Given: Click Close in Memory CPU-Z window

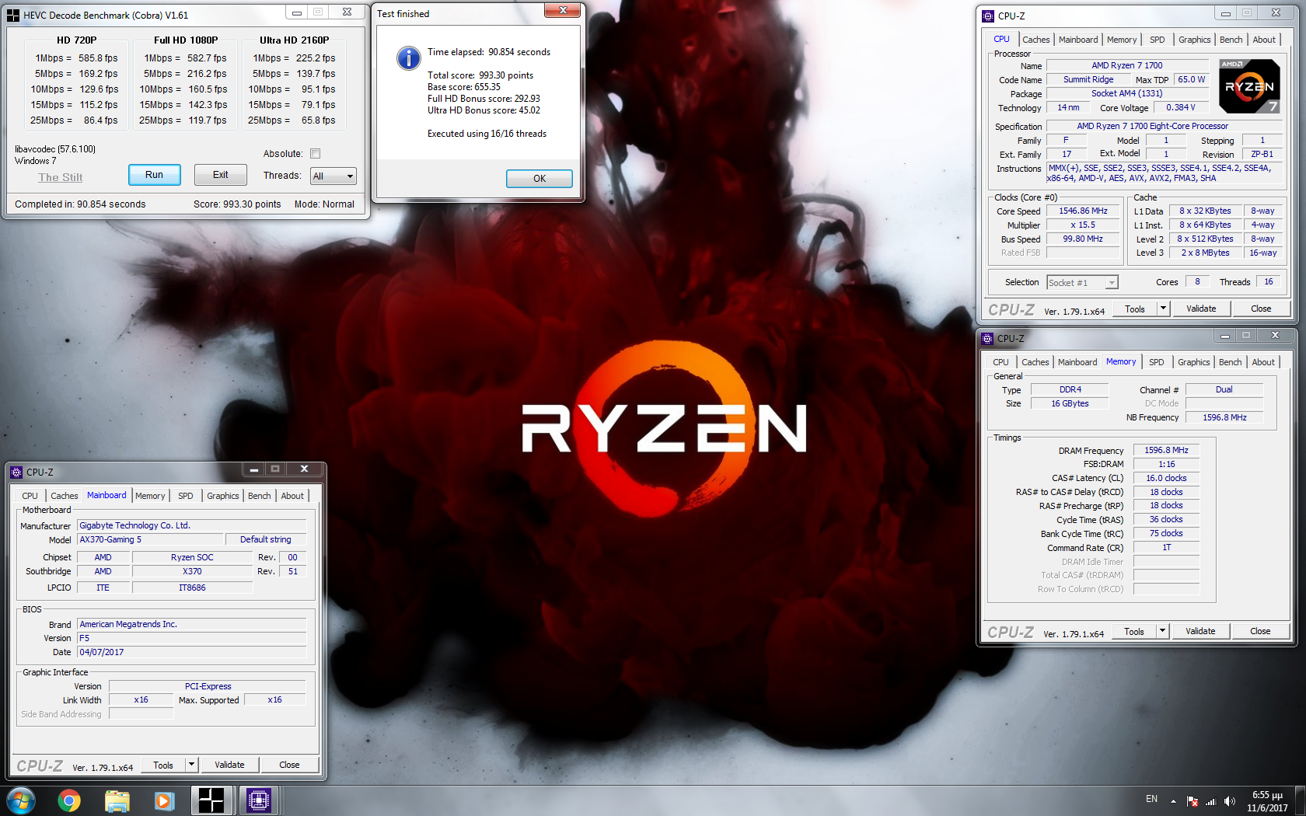Looking at the screenshot, I should (1260, 631).
